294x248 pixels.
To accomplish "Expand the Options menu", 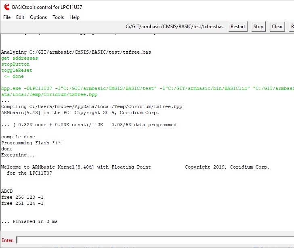I will click(38, 17).
